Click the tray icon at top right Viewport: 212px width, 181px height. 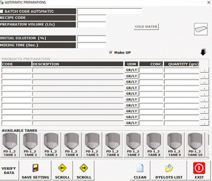point(201,29)
